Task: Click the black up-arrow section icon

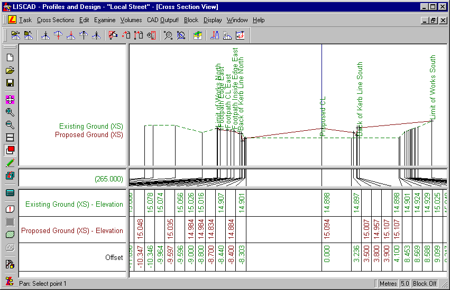Action: pyautogui.click(x=84, y=35)
